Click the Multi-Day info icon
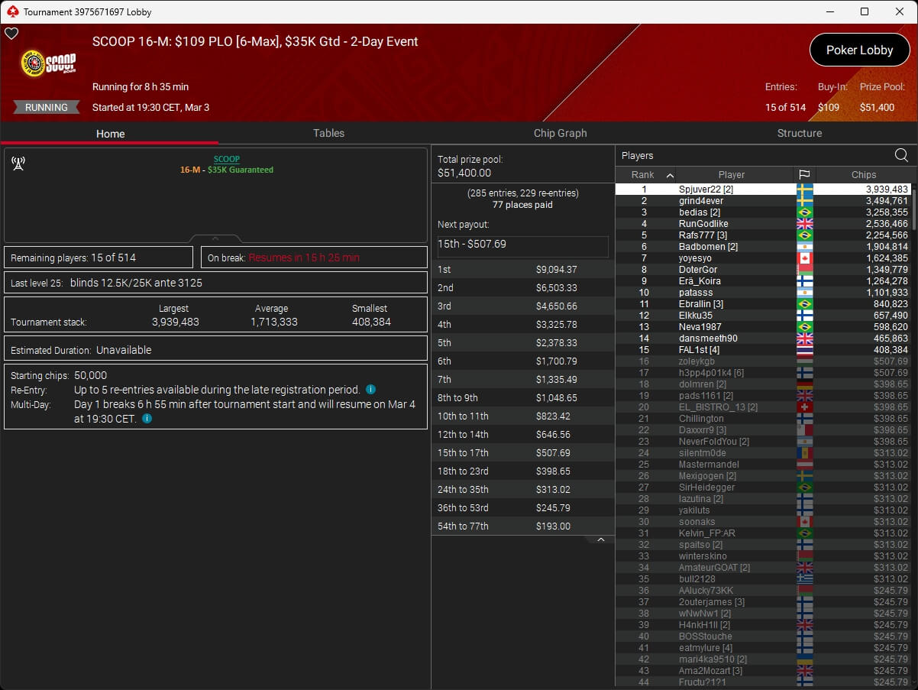 pyautogui.click(x=147, y=419)
